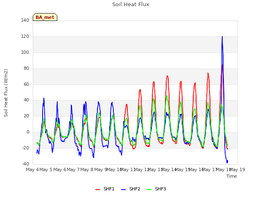This screenshot has height=197, width=262.
Task: Click the May 4 x-axis label
Action: (32, 170)
